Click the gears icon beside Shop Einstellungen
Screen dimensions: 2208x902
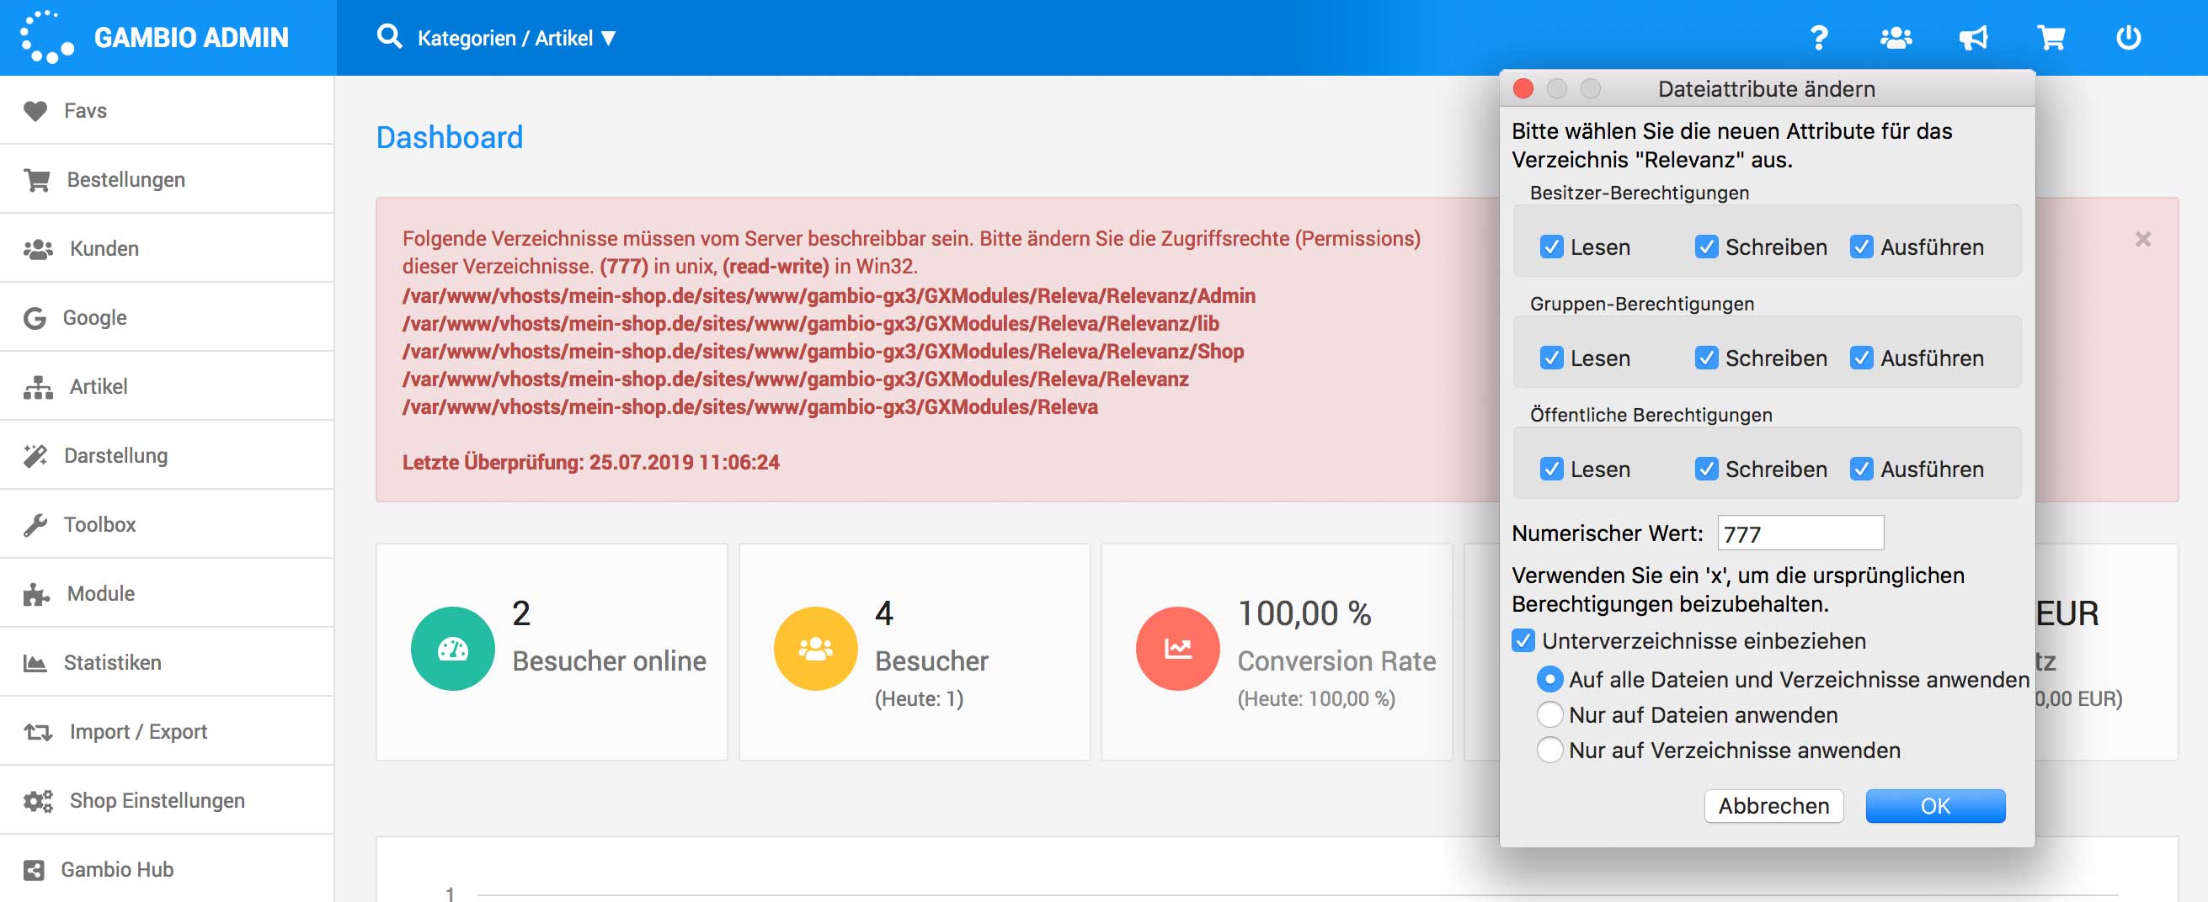coord(38,802)
